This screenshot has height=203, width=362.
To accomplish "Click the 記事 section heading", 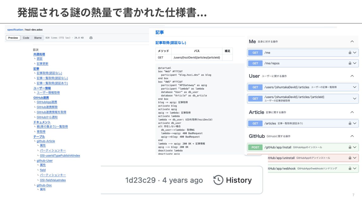I will (160, 32).
